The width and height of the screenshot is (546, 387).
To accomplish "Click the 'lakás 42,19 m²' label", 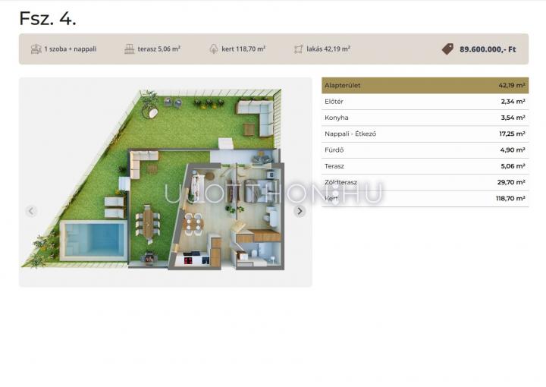I will 328,49.
